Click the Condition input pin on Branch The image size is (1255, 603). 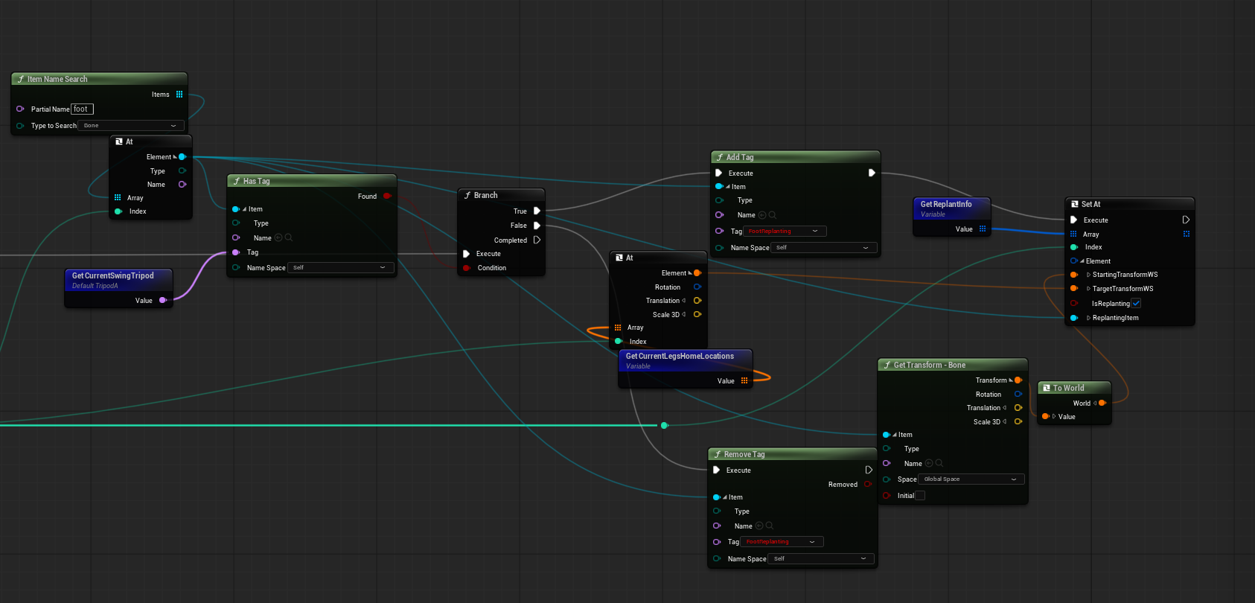(467, 268)
